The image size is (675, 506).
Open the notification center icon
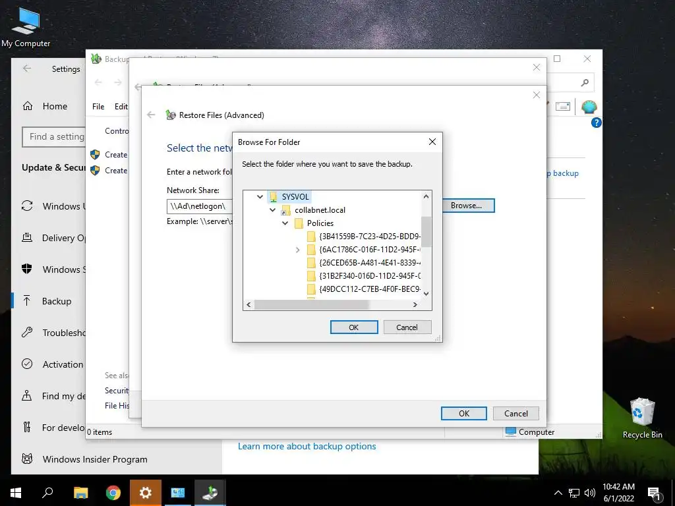tap(654, 494)
